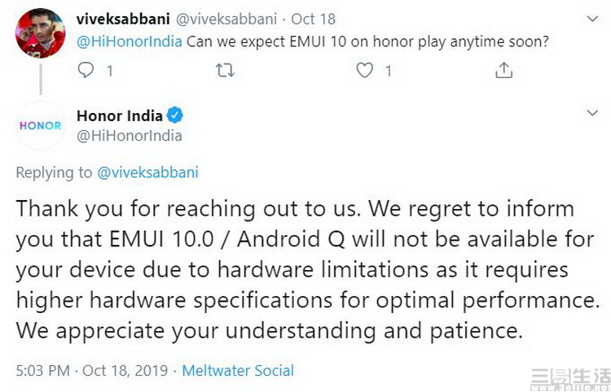Image resolution: width=611 pixels, height=392 pixels.
Task: Click the grey @viveksabbani handle in the tweet header
Action: point(220,17)
